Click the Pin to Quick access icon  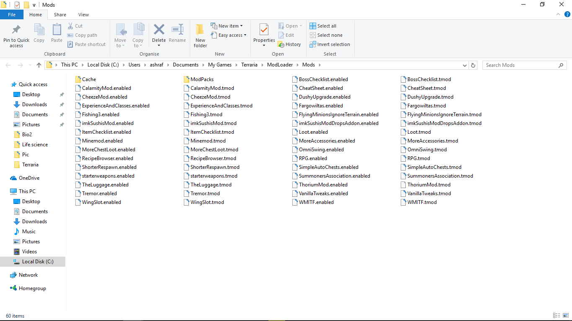[x=16, y=30]
